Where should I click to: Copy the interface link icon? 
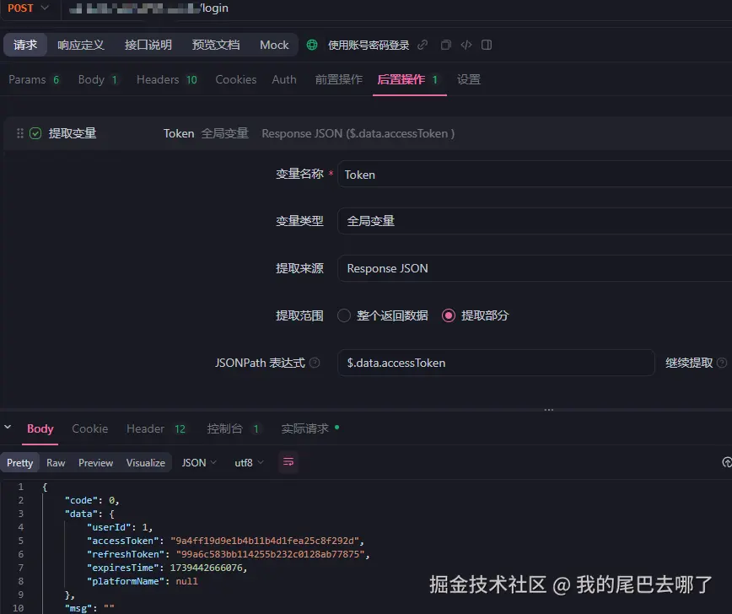click(x=423, y=45)
